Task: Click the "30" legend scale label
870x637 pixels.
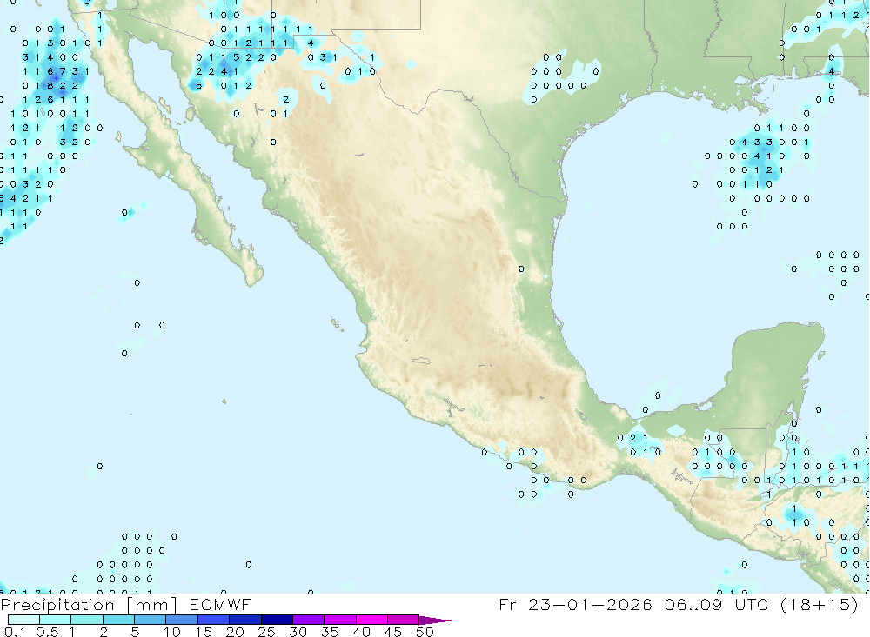Action: pyautogui.click(x=298, y=632)
